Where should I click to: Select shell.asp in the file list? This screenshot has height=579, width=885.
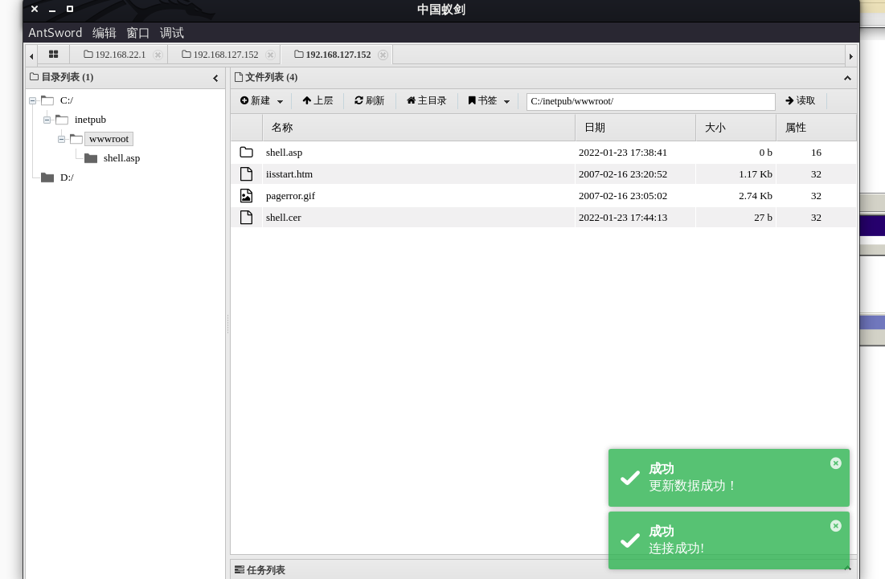tap(284, 153)
